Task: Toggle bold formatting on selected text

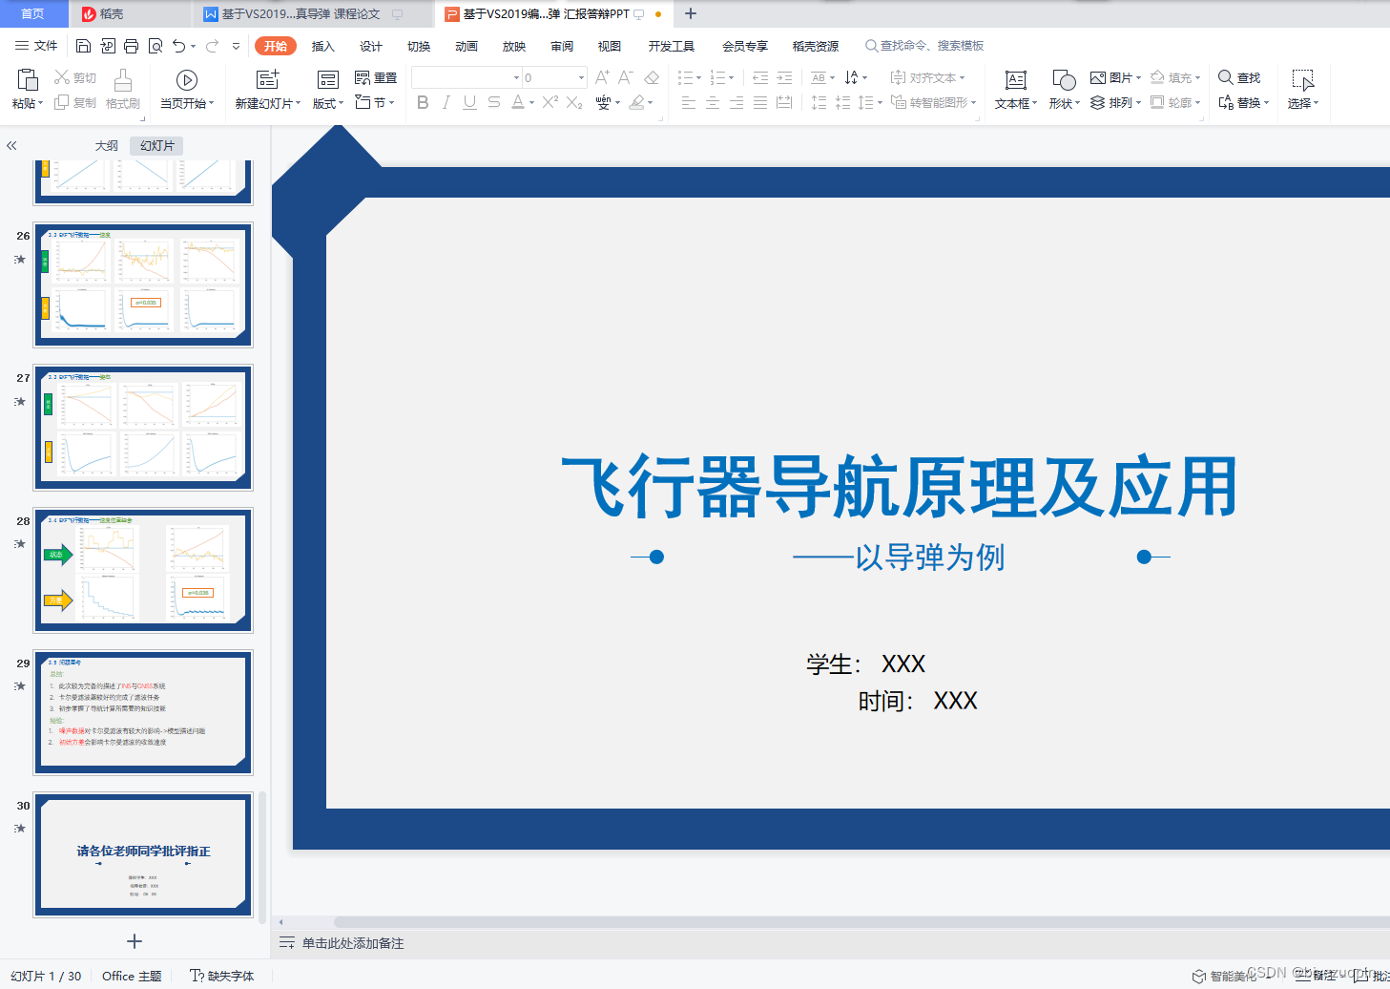Action: pos(423,102)
